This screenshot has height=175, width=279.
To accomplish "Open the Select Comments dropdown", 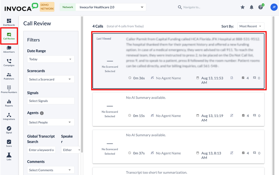I will 51,170.
